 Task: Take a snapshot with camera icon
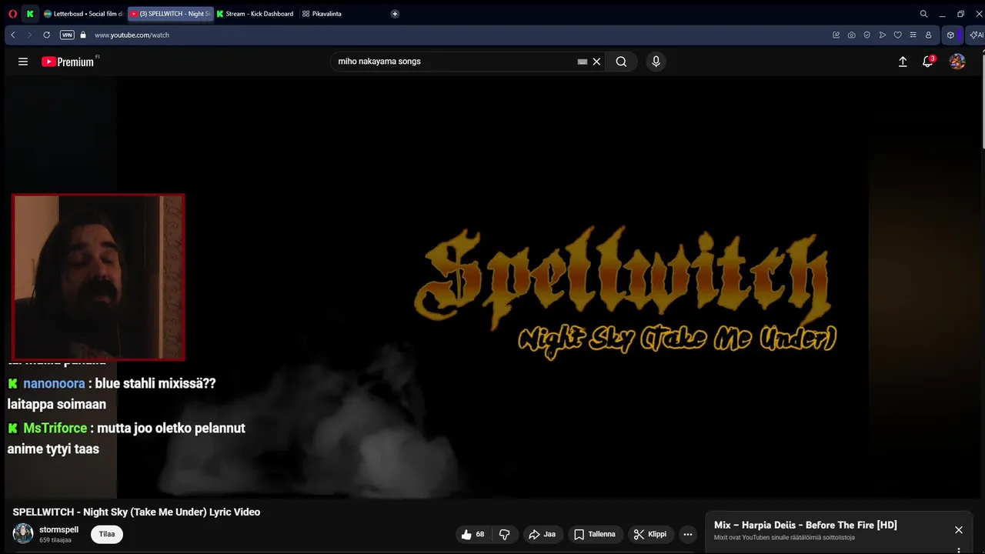coord(851,35)
